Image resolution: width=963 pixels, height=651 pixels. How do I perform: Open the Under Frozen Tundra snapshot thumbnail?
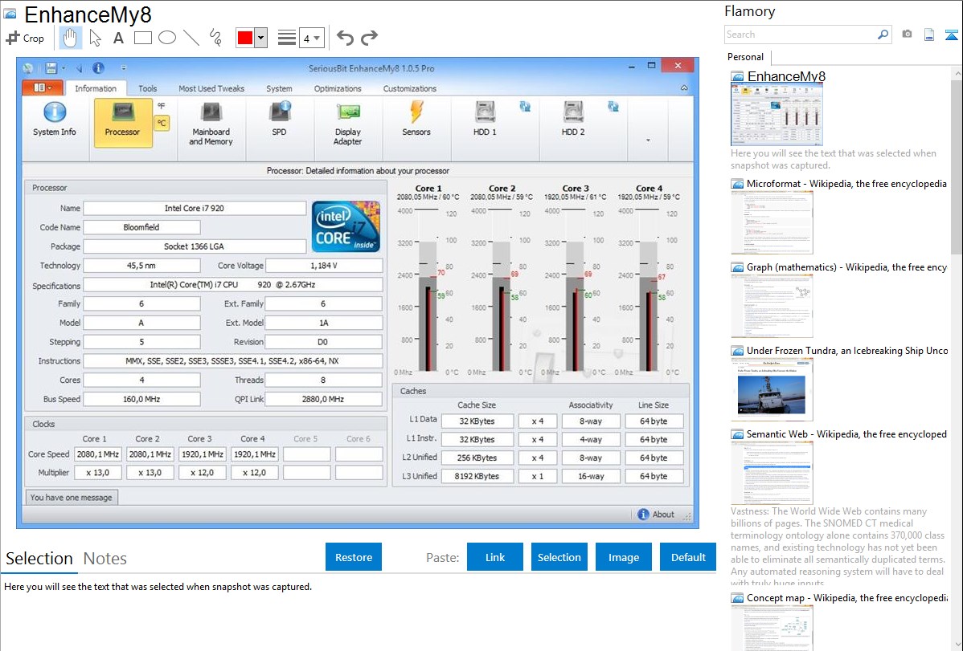(x=772, y=389)
